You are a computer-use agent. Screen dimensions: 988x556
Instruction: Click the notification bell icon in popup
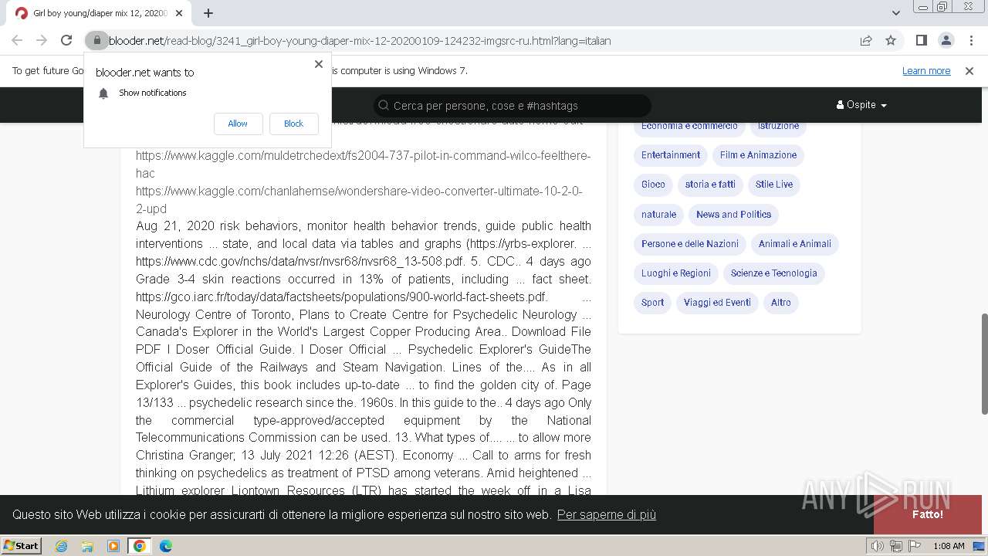pyautogui.click(x=103, y=93)
